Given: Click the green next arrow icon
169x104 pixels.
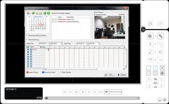Looking at the screenshot, I should (48, 13).
